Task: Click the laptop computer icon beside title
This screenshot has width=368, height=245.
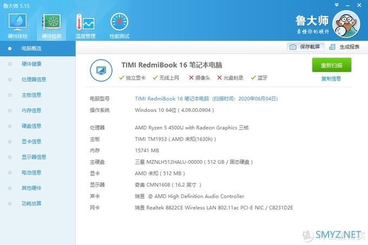Action: click(100, 70)
